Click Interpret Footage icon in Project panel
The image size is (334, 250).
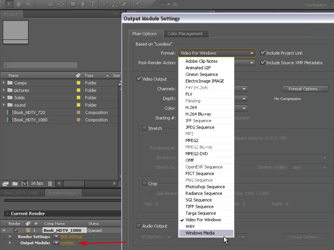tap(5, 183)
